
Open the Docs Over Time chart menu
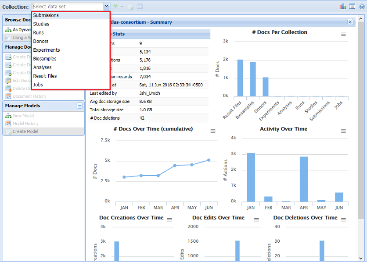(x=213, y=131)
